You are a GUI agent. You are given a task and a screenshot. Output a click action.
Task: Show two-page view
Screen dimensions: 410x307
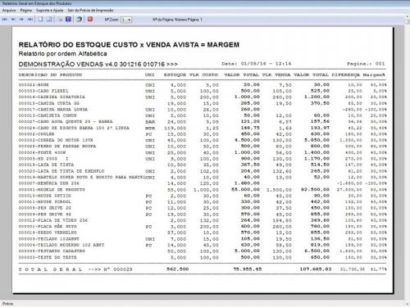[49, 20]
